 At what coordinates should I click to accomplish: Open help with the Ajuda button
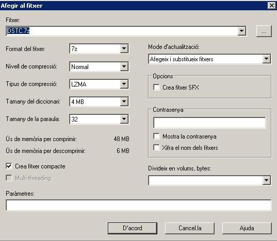tap(247, 228)
